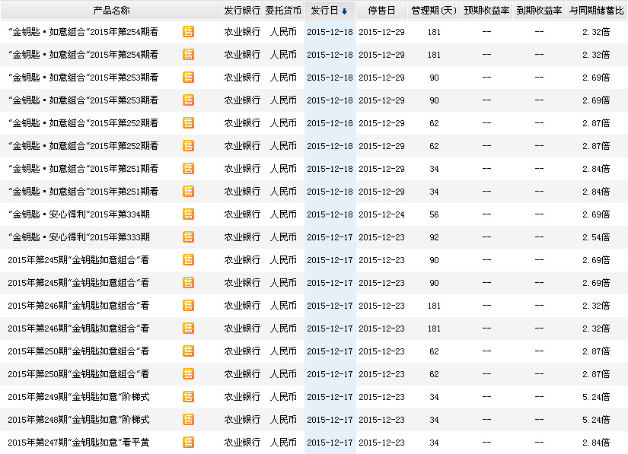Sort by the 停售日 column header
The width and height of the screenshot is (628, 454).
point(381,11)
